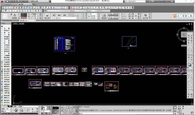Toggle 正交 ortho mode at bottom right

click(x=179, y=106)
